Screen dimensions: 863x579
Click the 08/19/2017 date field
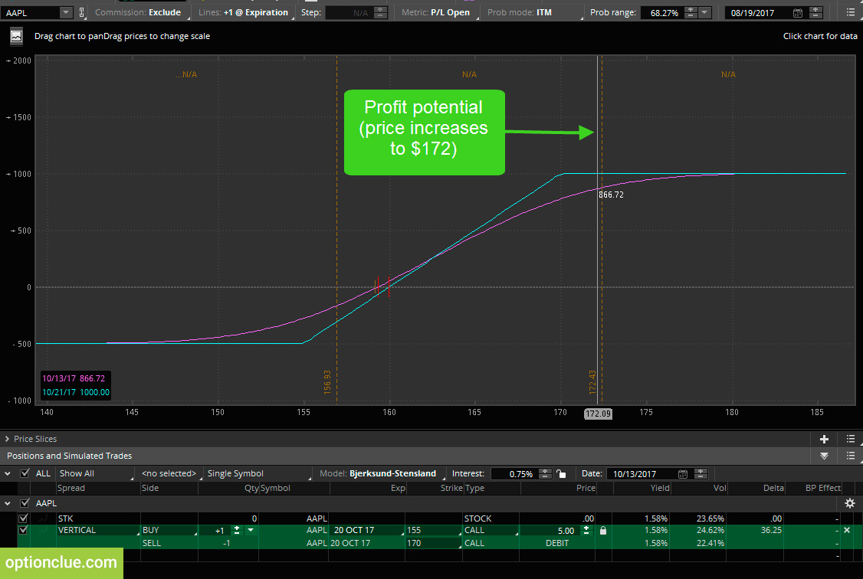click(x=759, y=13)
